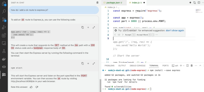This screenshot has height=92, width=204.
Task: Copy the app.get code snippet
Action: (82, 27)
